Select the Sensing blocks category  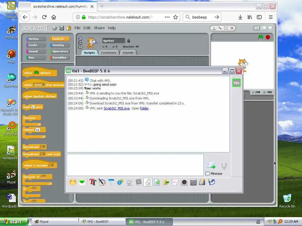click(60, 45)
